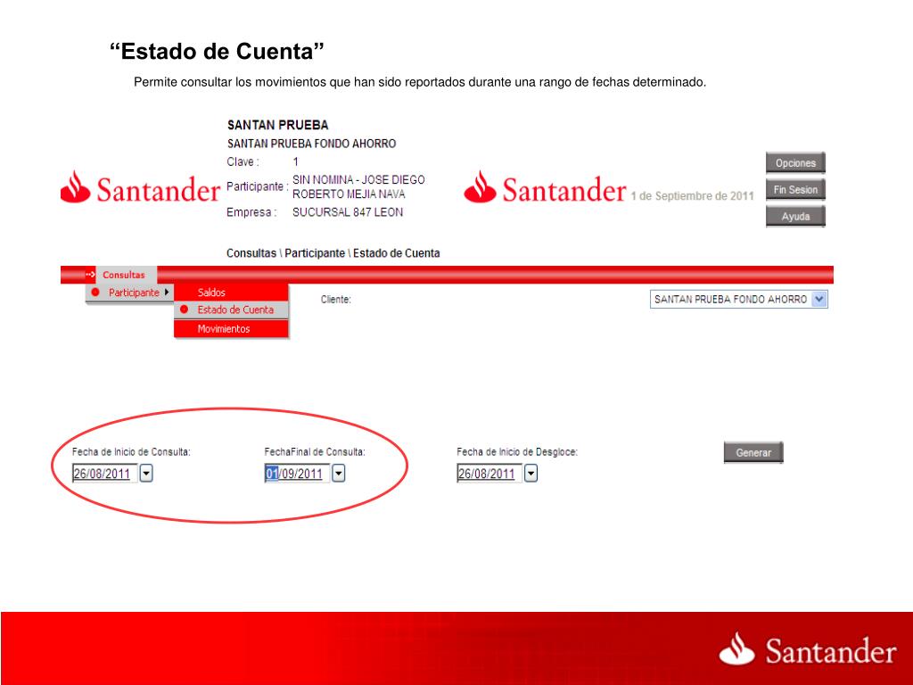
Task: Open the Consultas menu
Action: point(123,275)
